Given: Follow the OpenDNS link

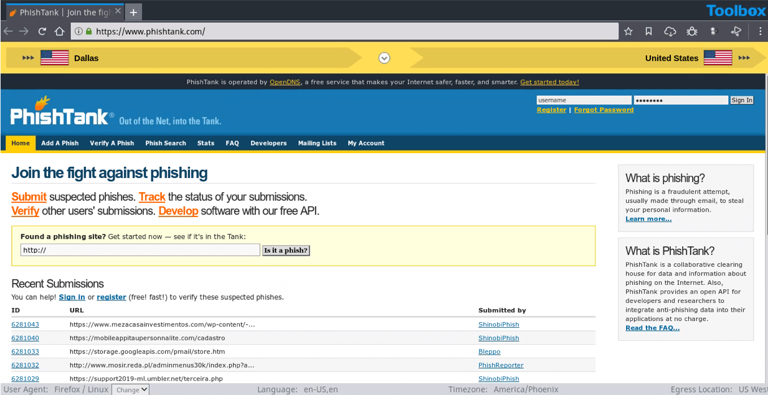Looking at the screenshot, I should point(285,82).
